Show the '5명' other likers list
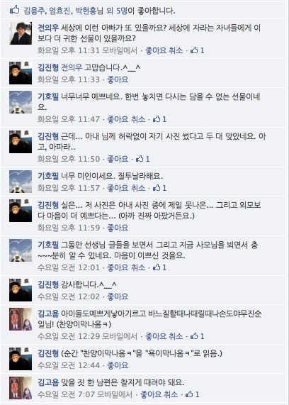 (x=122, y=11)
